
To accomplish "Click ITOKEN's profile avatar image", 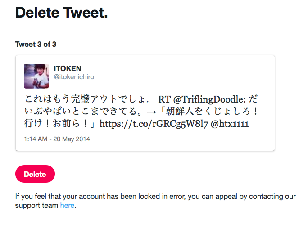I will click(x=36, y=76).
